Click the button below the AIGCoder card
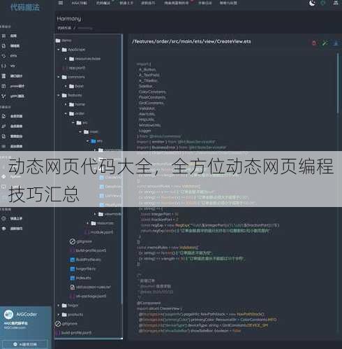This screenshot has width=342, height=349. (x=25, y=344)
